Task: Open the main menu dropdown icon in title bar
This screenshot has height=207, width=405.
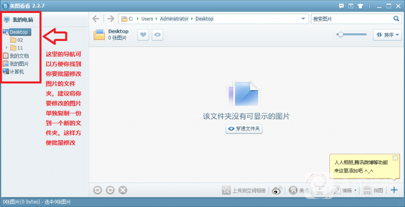Action: (351, 6)
